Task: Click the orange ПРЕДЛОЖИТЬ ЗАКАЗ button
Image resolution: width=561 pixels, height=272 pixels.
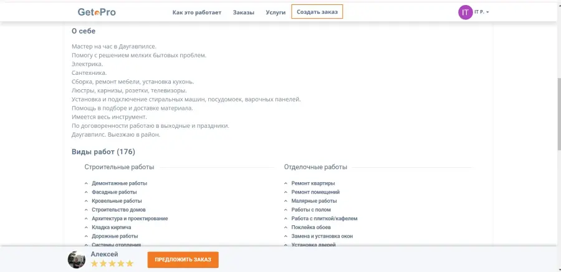Action: (x=183, y=260)
